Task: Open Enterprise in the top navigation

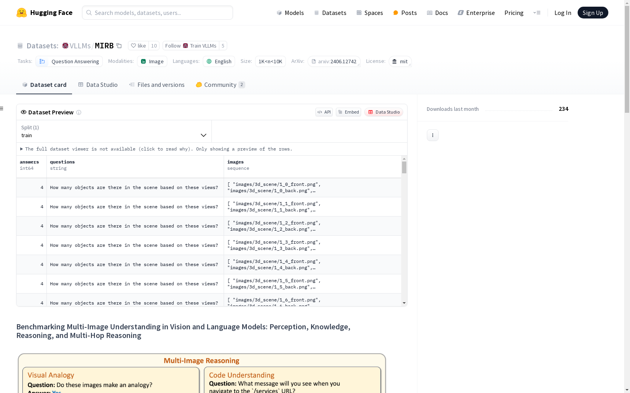Action: coord(476,13)
